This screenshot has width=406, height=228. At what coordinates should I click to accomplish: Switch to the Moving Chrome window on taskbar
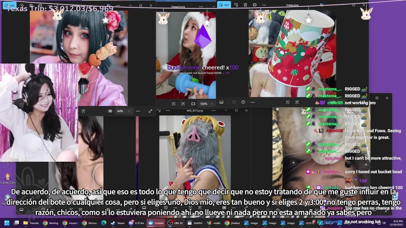[x=51, y=223]
